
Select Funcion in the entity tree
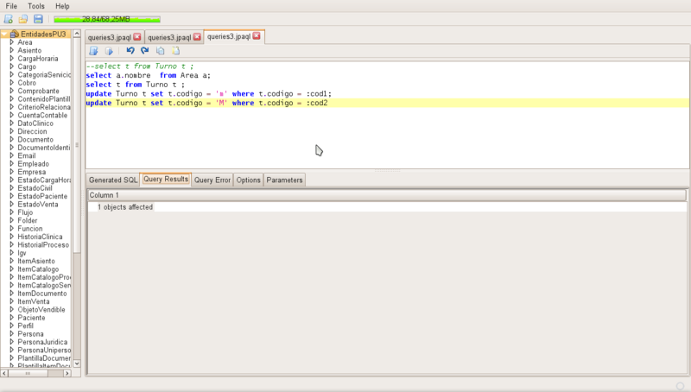click(30, 229)
